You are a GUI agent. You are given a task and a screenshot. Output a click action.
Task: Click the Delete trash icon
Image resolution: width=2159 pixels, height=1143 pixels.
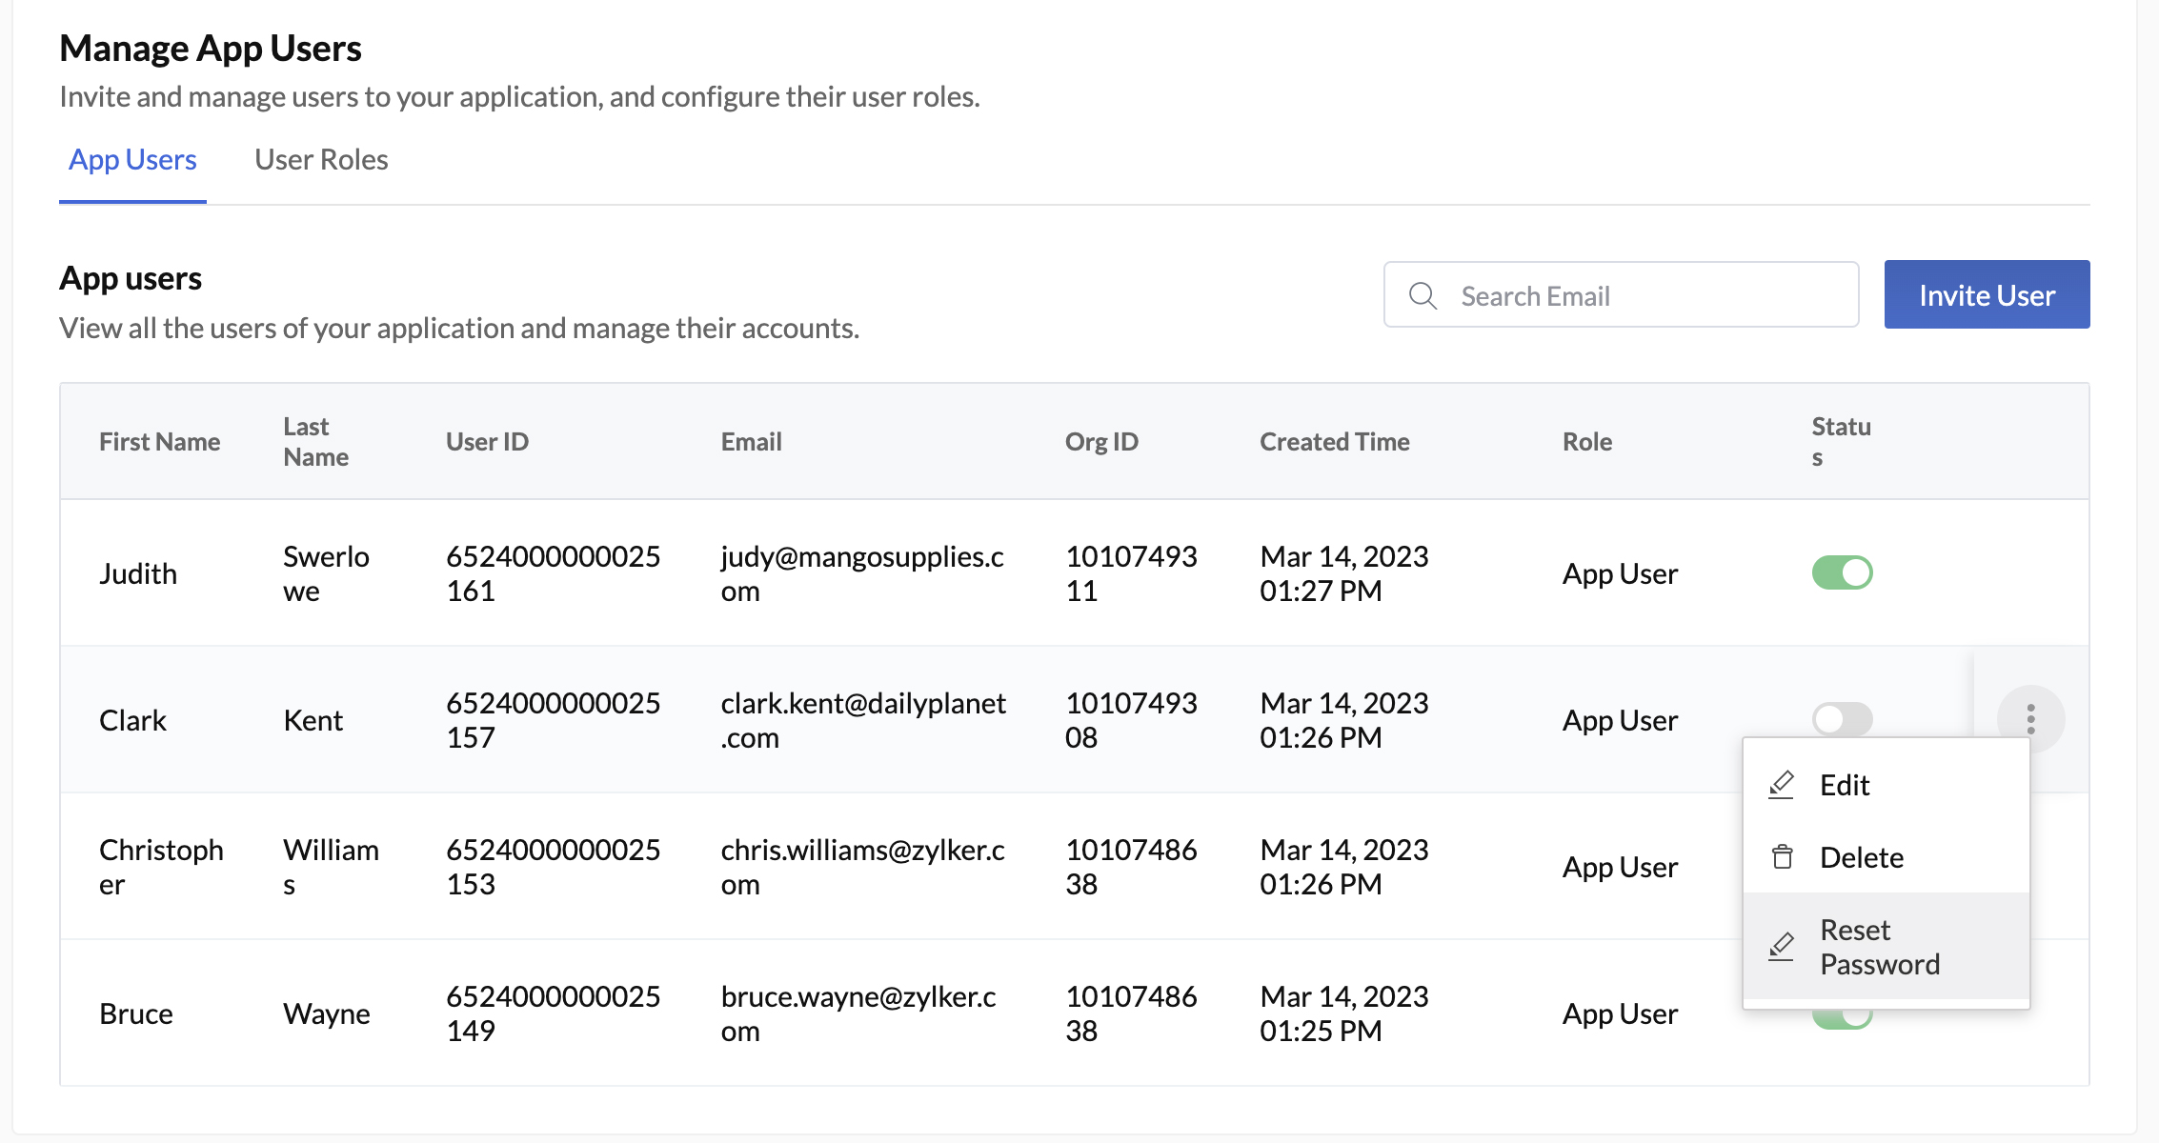1781,856
